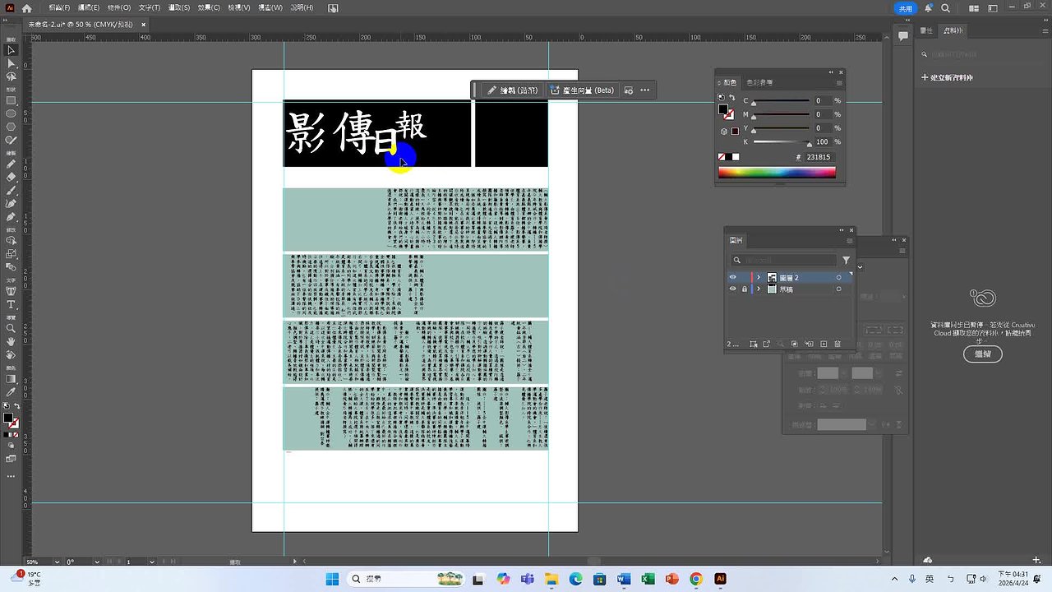Select the Eyedropper tool
The width and height of the screenshot is (1052, 592).
[x=11, y=393]
